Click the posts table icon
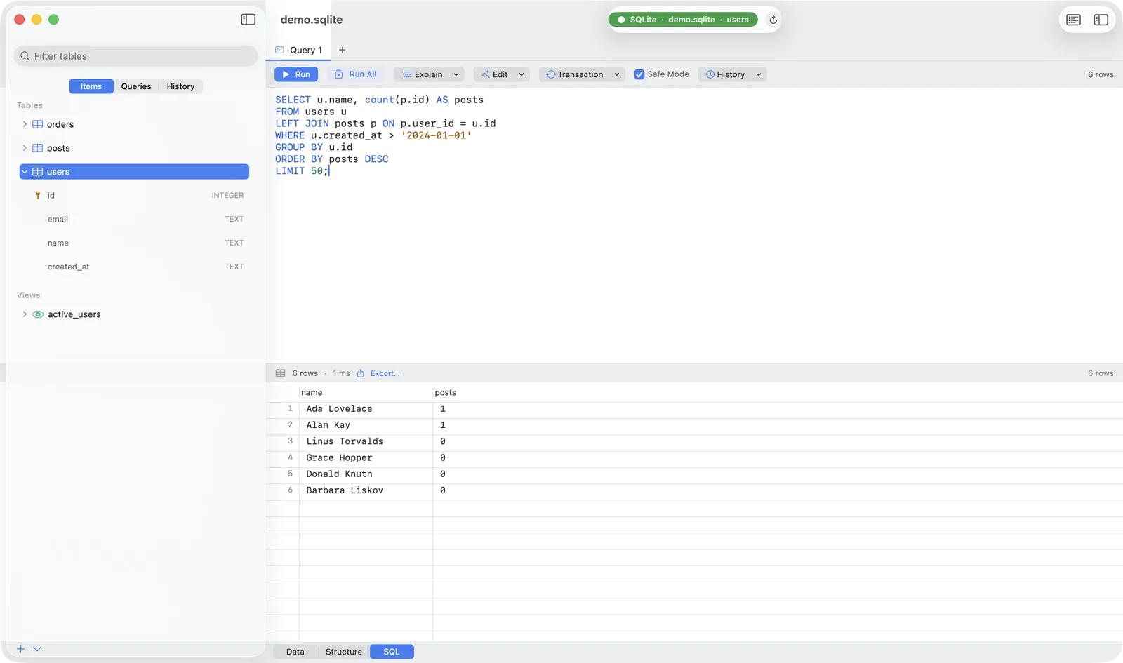This screenshot has height=663, width=1123. [38, 148]
